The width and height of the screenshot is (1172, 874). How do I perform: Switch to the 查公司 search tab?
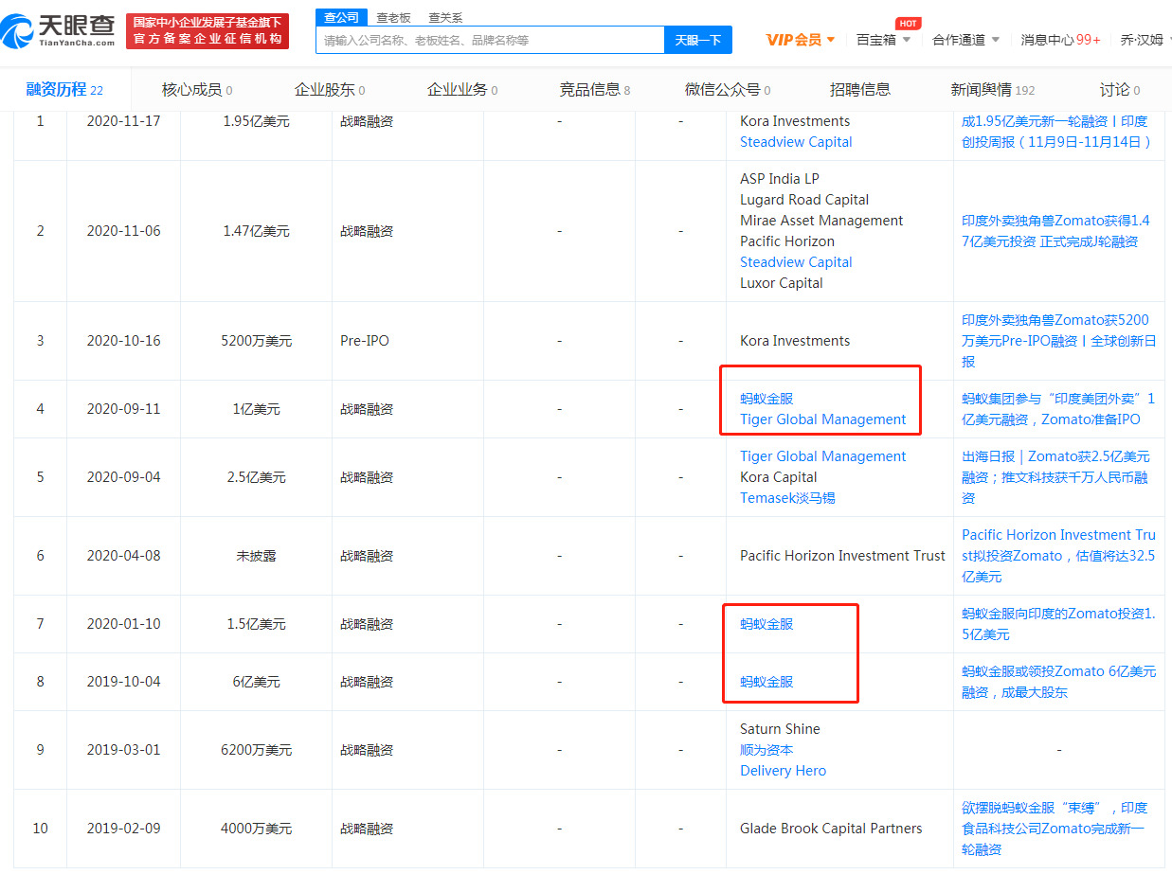tap(341, 17)
